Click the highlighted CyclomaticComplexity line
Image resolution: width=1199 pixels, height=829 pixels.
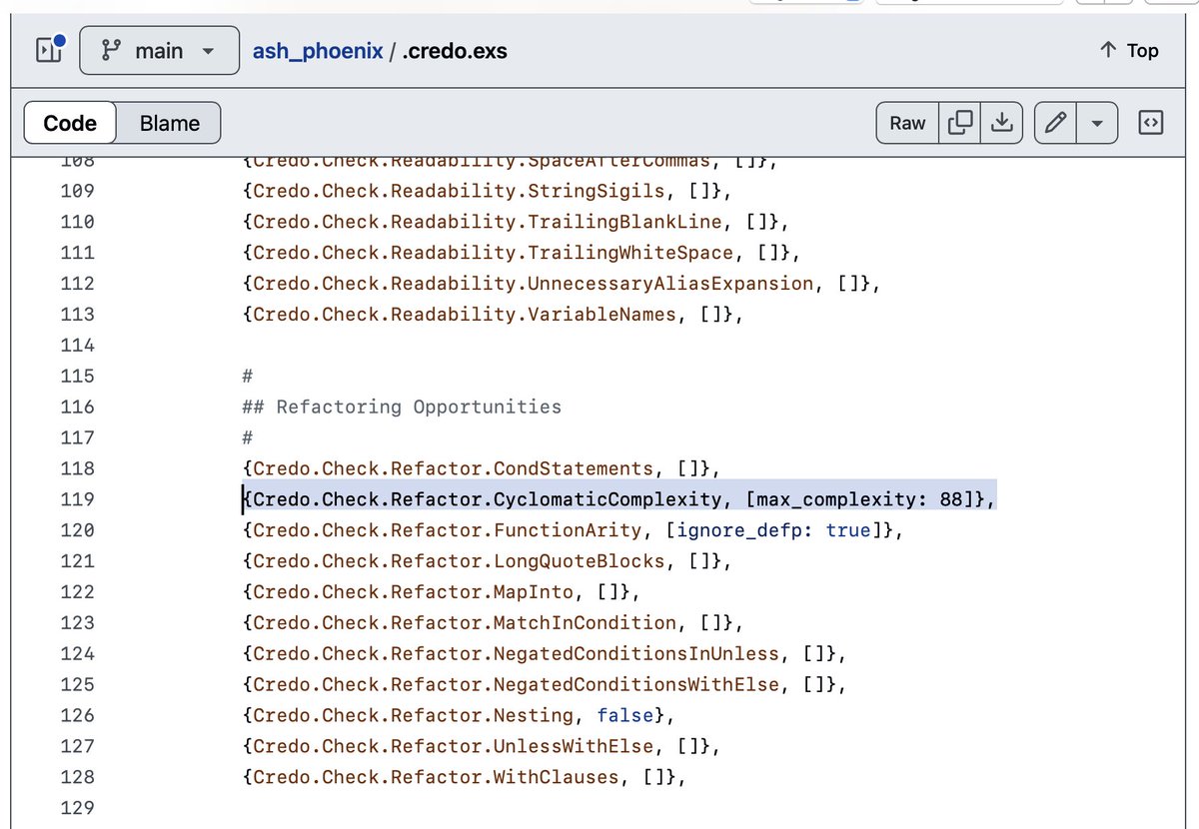pos(619,498)
